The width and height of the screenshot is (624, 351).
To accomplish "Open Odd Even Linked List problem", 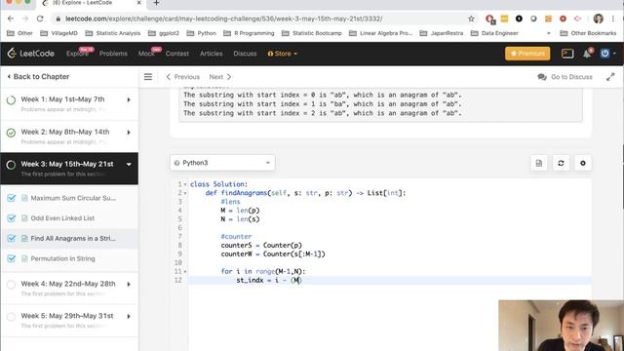I will 62,218.
